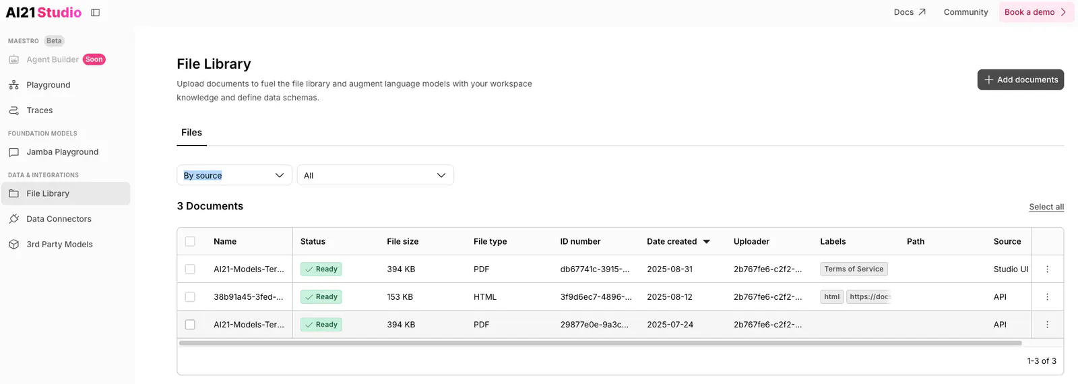Screen dimensions: 1078x384
Task: Open Jamba Playground chat icon
Action: tap(13, 152)
